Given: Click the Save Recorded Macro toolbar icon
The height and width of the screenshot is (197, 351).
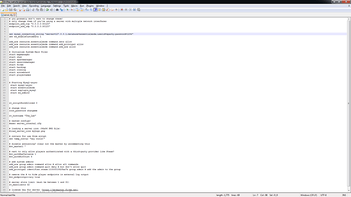Looking at the screenshot, I should (x=139, y=10).
